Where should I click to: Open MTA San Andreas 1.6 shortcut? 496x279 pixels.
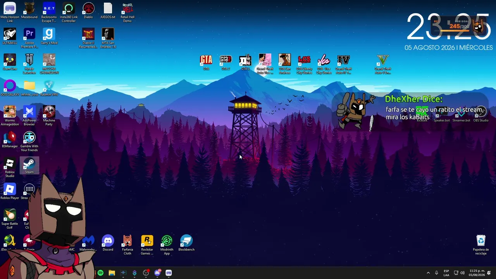108,38
